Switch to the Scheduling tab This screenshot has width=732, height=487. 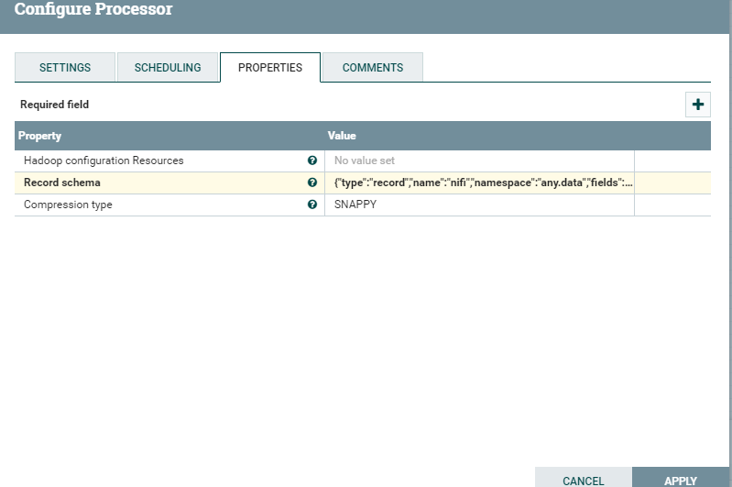point(168,67)
